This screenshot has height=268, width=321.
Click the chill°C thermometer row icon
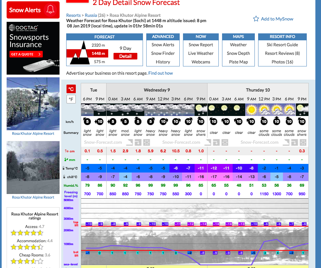click(x=64, y=176)
